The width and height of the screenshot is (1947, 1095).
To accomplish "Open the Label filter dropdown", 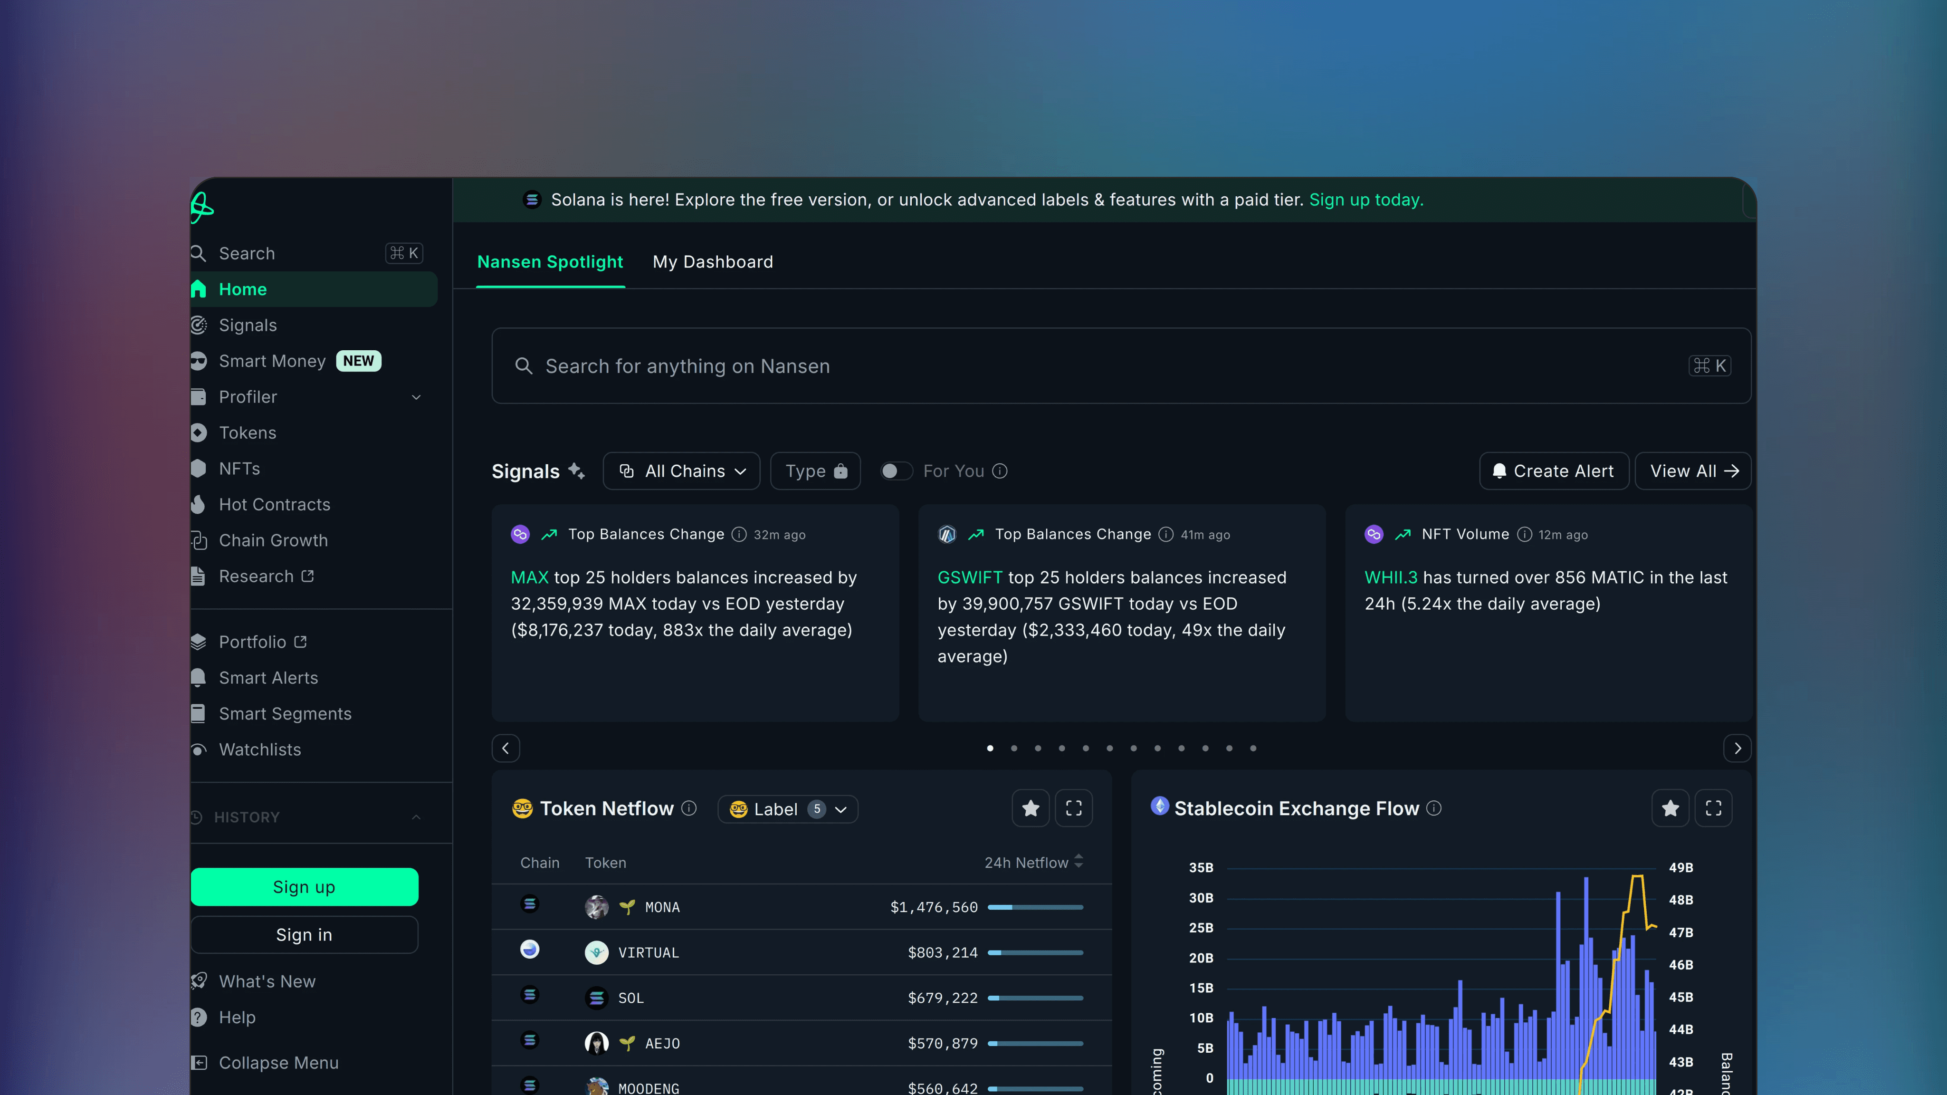I will (x=788, y=808).
